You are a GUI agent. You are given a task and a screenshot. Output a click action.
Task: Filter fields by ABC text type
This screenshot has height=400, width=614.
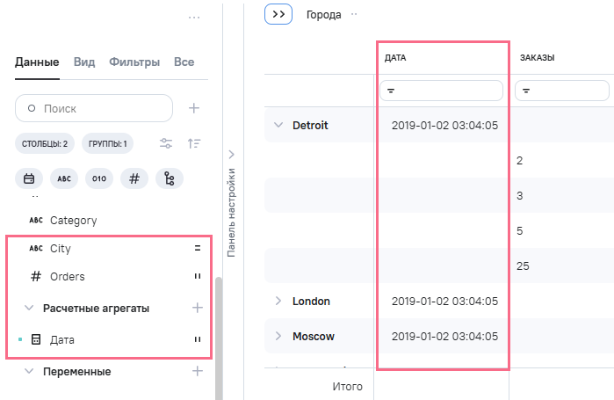[63, 178]
